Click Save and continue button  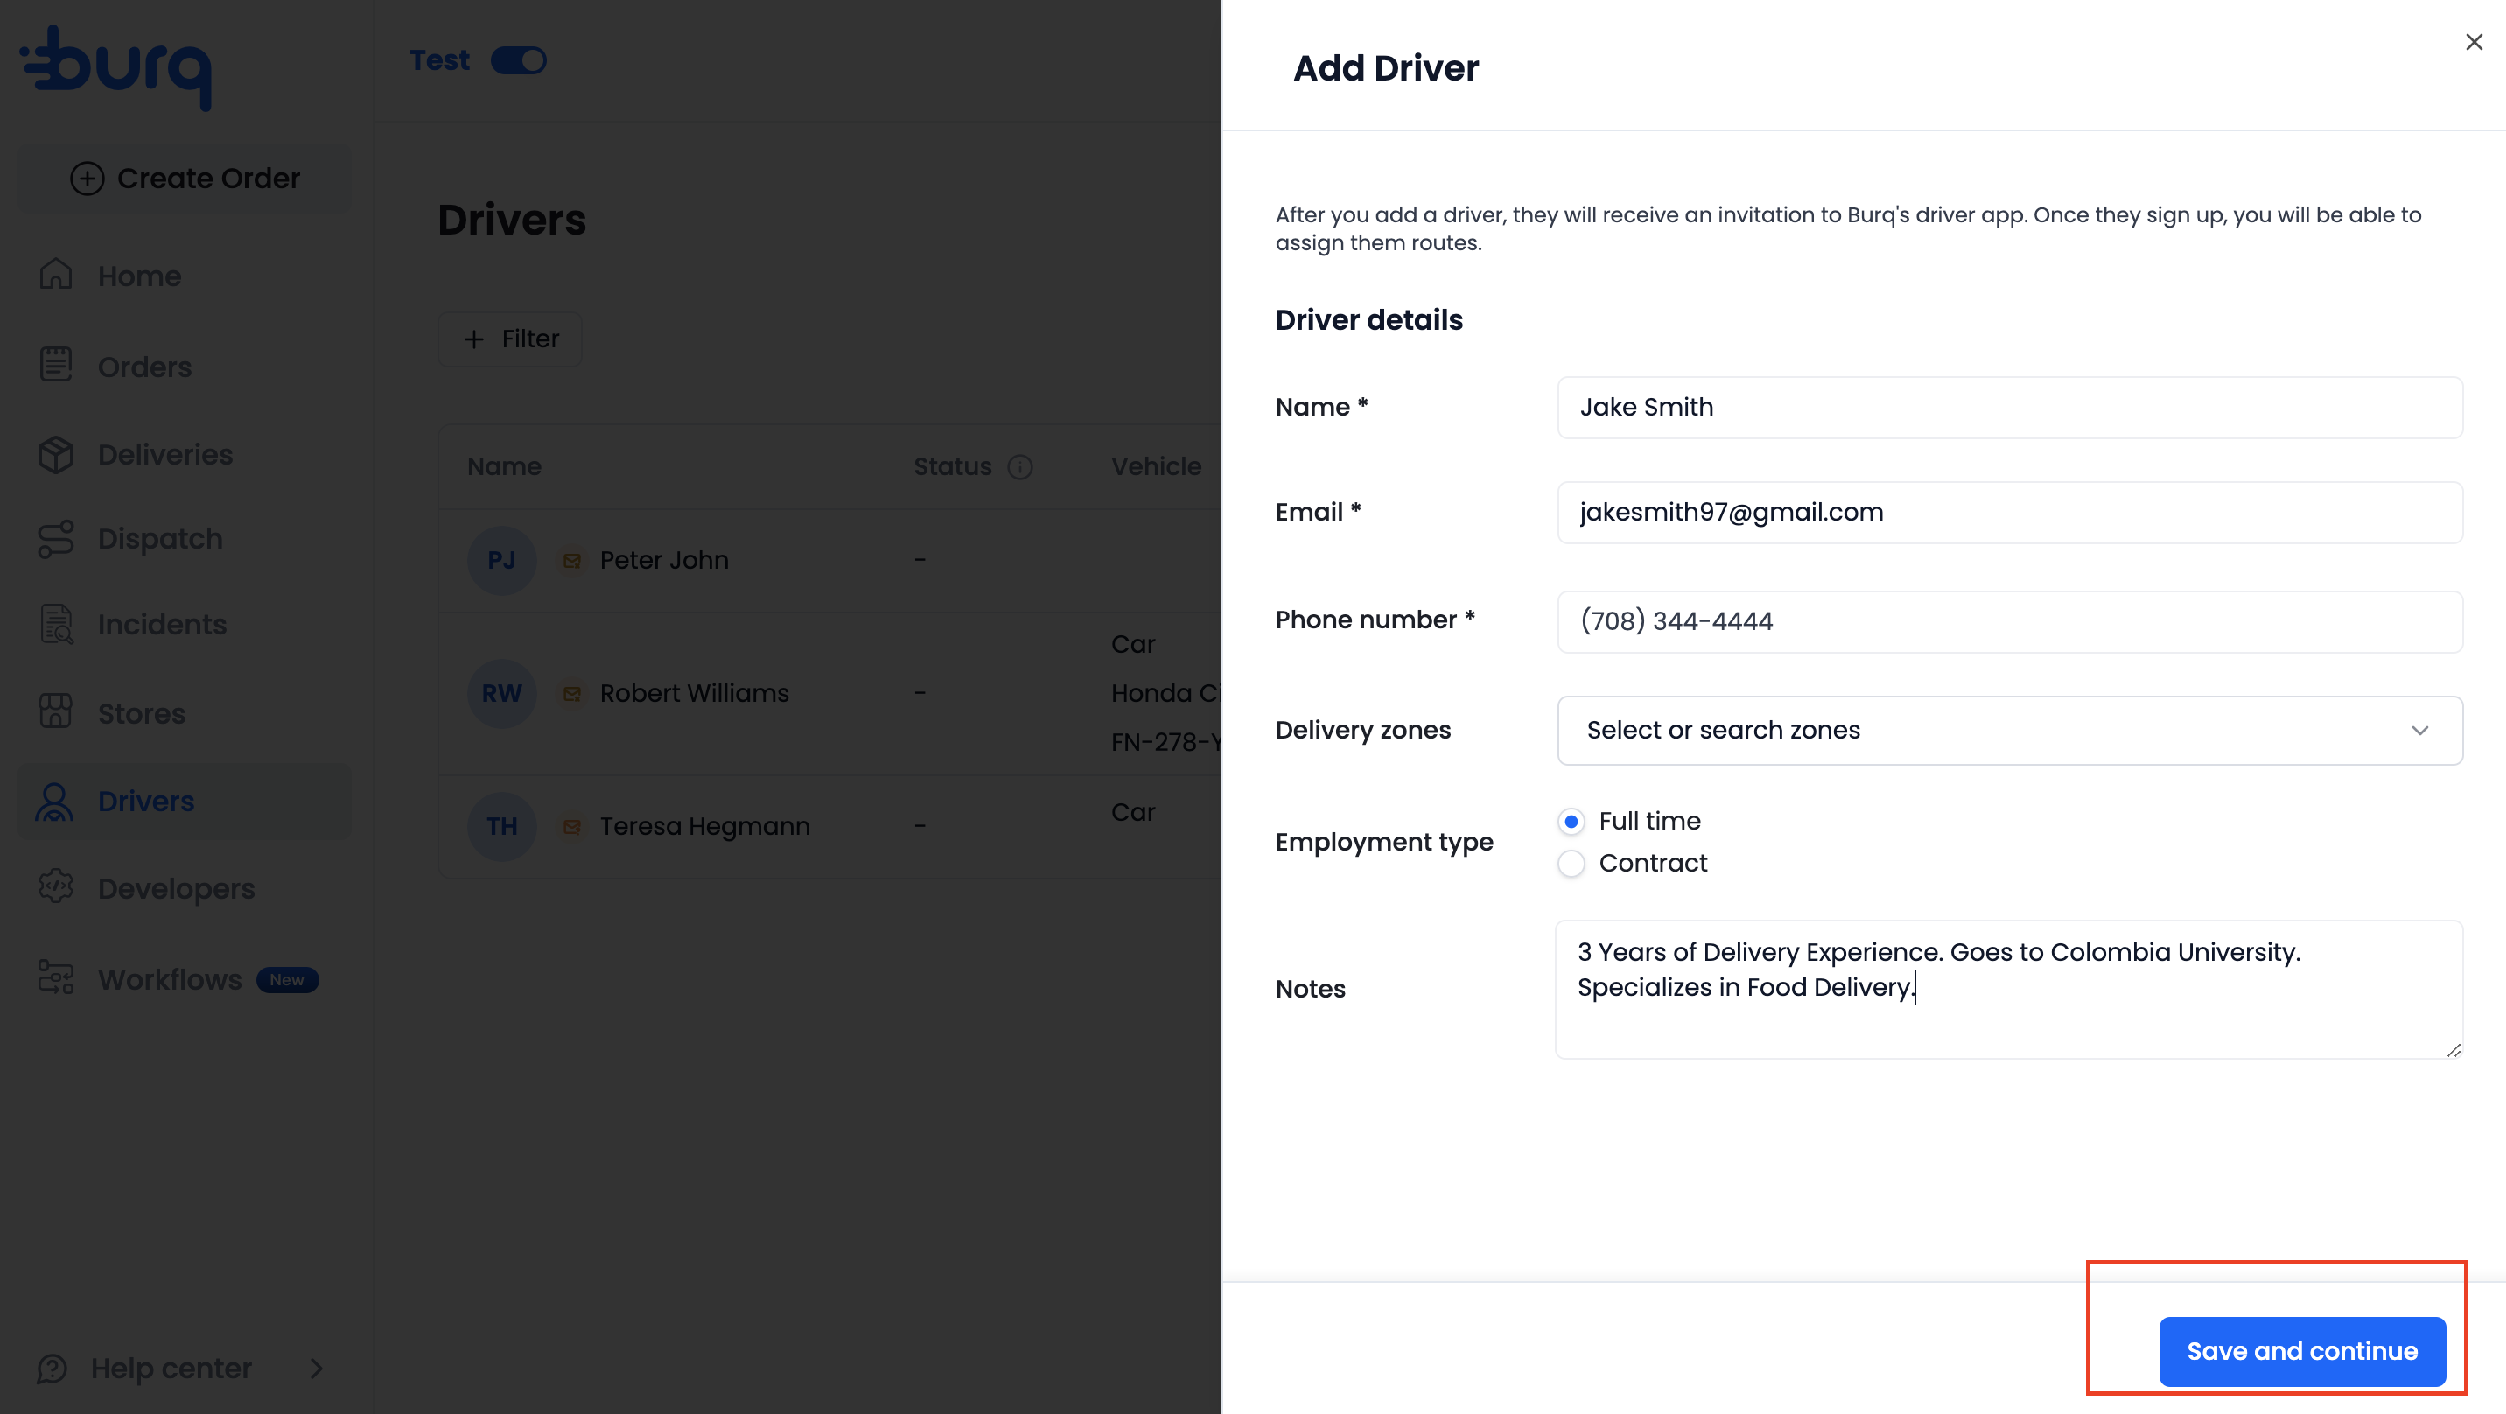point(2302,1352)
